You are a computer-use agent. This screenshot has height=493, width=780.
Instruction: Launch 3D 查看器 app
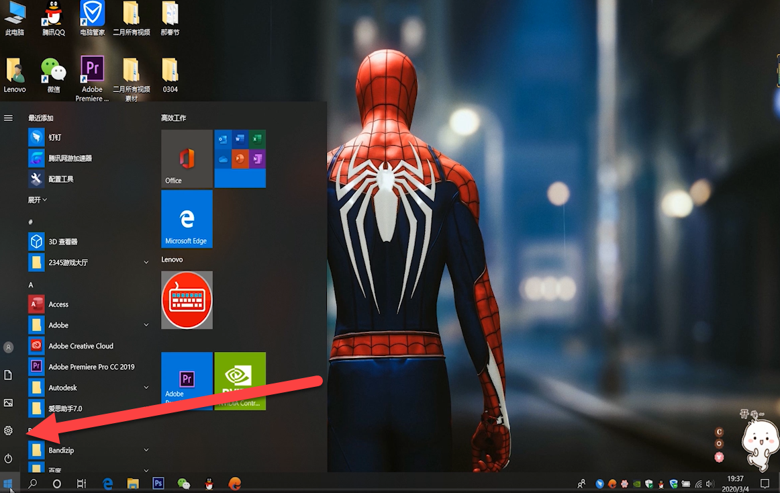tap(89, 242)
